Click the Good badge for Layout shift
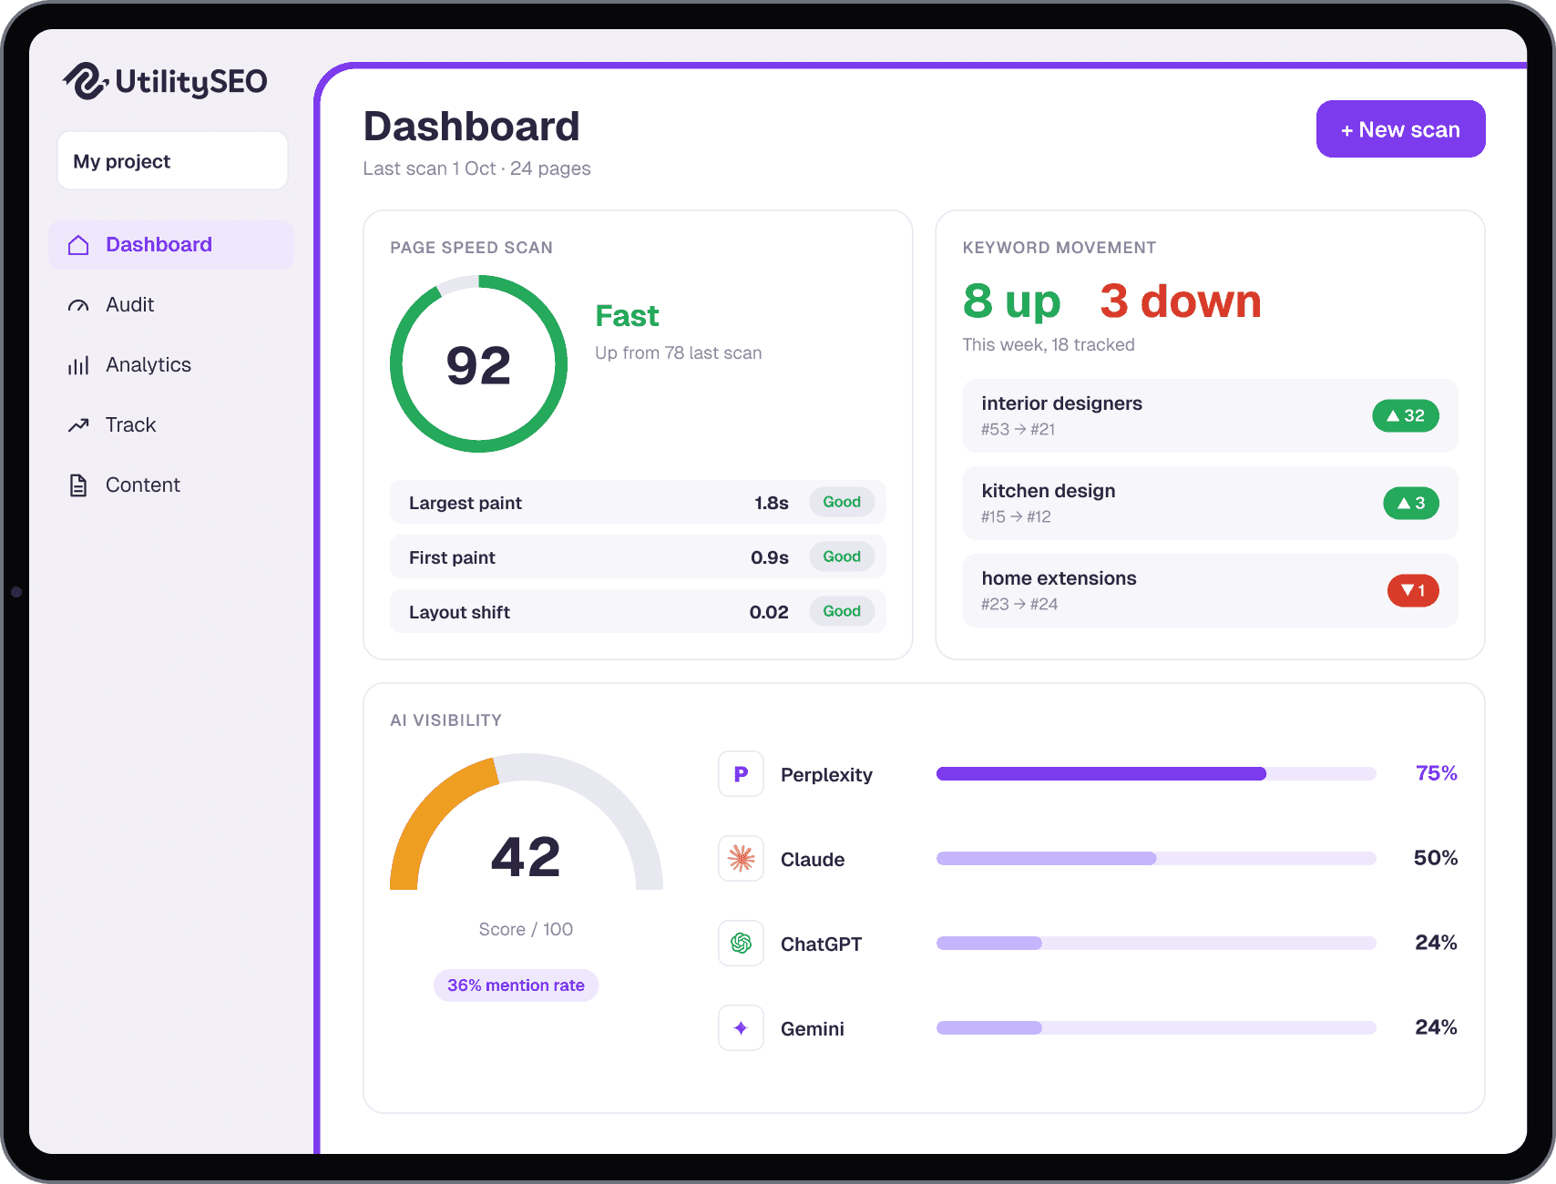 click(842, 611)
